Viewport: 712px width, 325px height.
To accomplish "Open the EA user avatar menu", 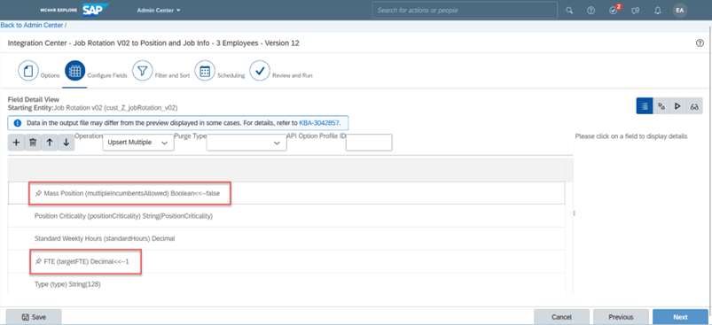I will pyautogui.click(x=680, y=11).
